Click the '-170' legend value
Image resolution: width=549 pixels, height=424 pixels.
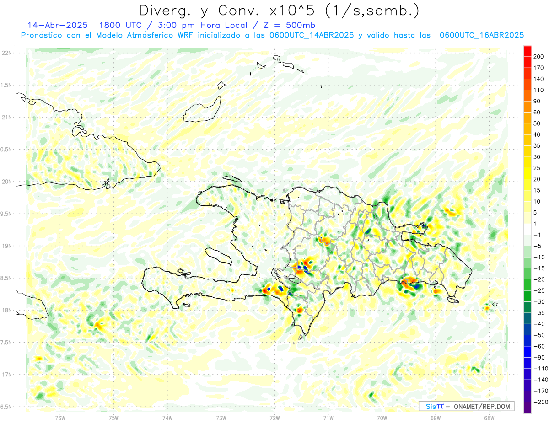(541, 391)
